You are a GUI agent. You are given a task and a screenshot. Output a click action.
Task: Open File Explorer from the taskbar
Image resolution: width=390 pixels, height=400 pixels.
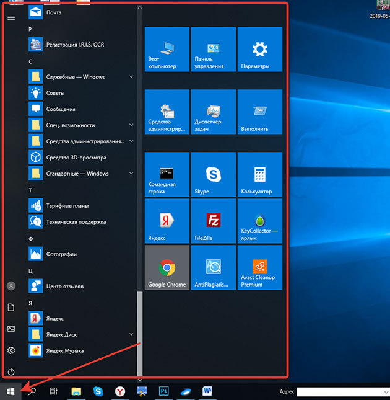[x=76, y=391]
